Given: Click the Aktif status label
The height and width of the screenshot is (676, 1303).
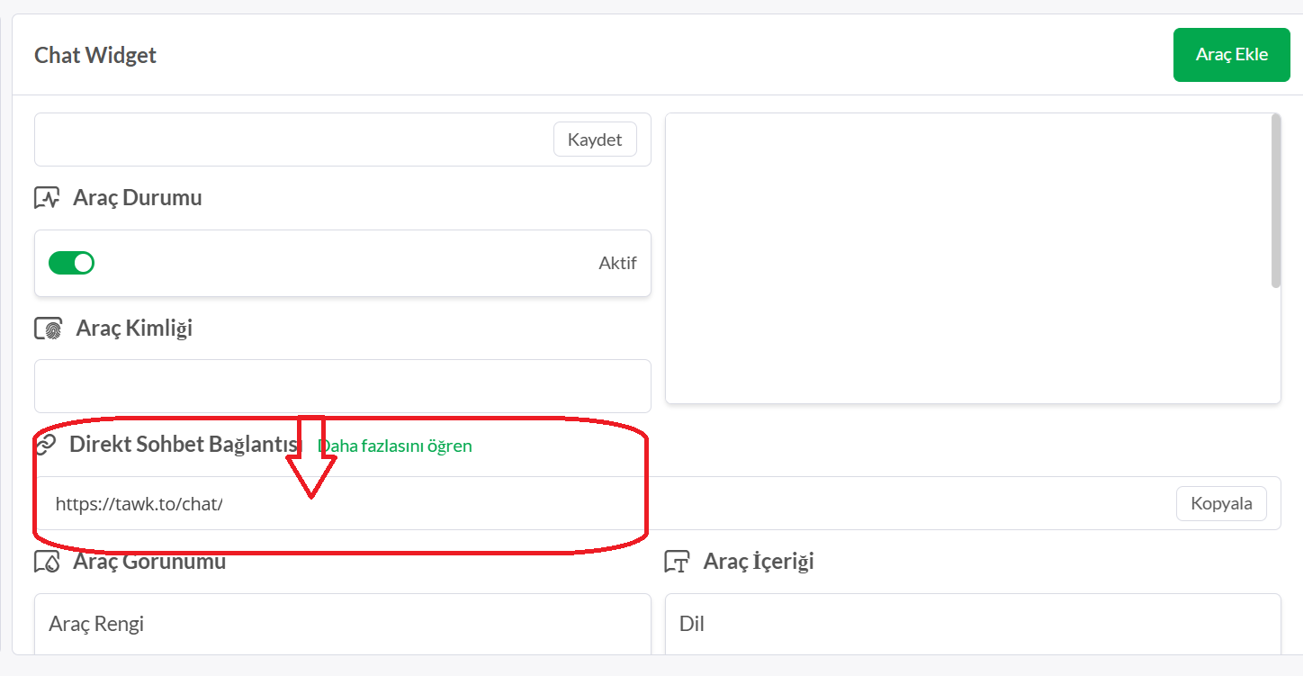Looking at the screenshot, I should (x=617, y=264).
